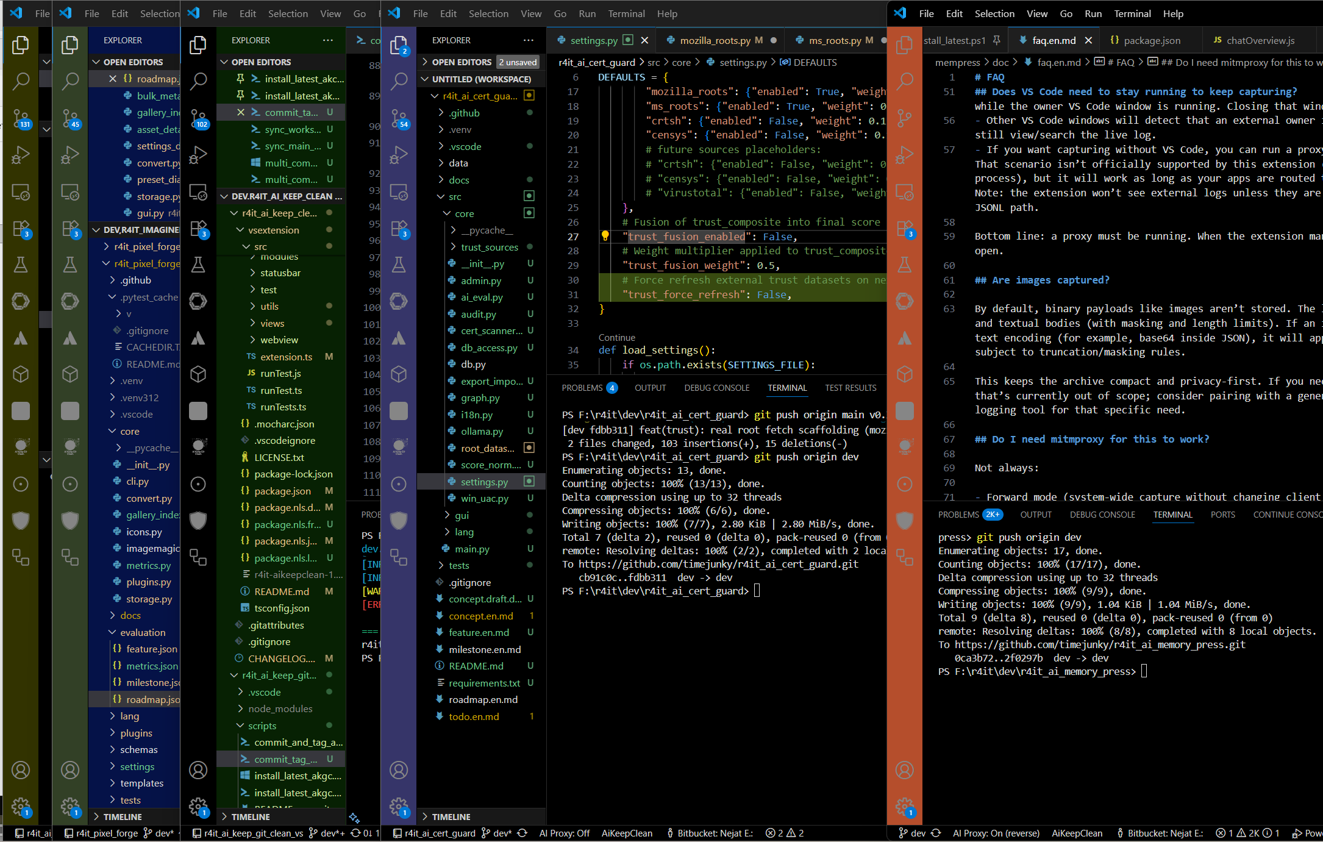Open Search in the purple window activity bar
1323x842 pixels.
399,81
